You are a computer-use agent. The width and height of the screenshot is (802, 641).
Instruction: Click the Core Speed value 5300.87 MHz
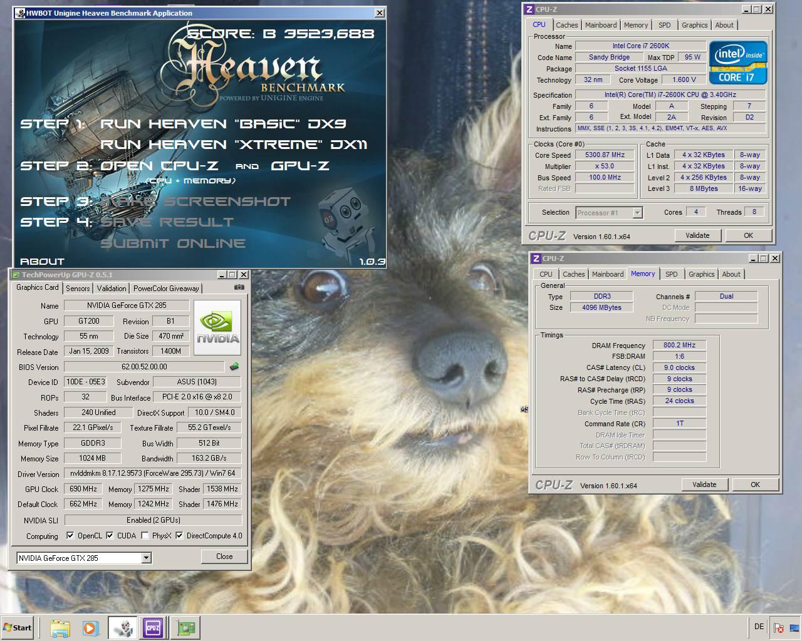click(x=605, y=155)
